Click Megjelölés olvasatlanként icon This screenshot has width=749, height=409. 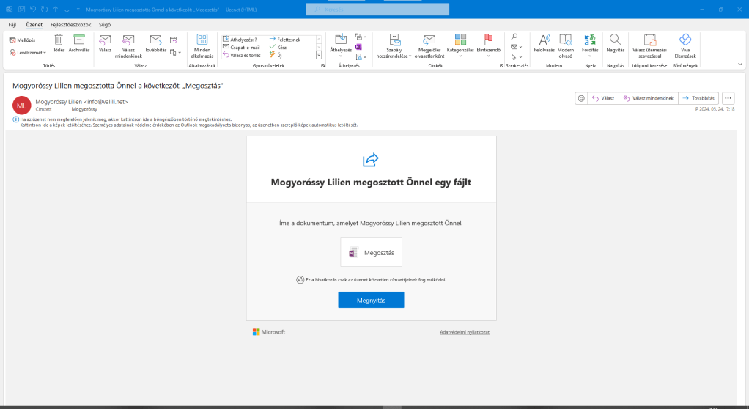point(430,40)
